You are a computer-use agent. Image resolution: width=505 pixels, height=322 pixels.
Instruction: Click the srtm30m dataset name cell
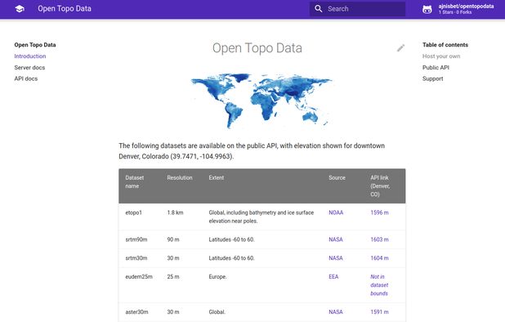(x=136, y=258)
